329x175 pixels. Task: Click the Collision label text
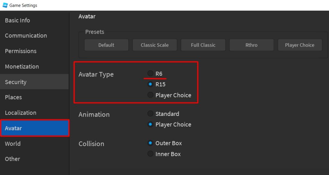tap(91, 144)
